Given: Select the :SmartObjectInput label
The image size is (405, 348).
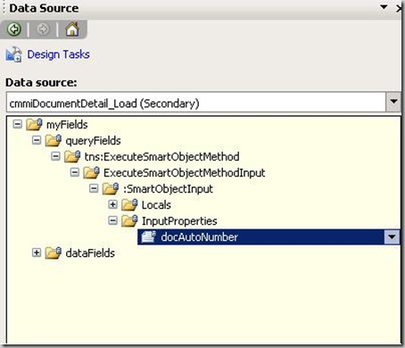Looking at the screenshot, I should (168, 189).
